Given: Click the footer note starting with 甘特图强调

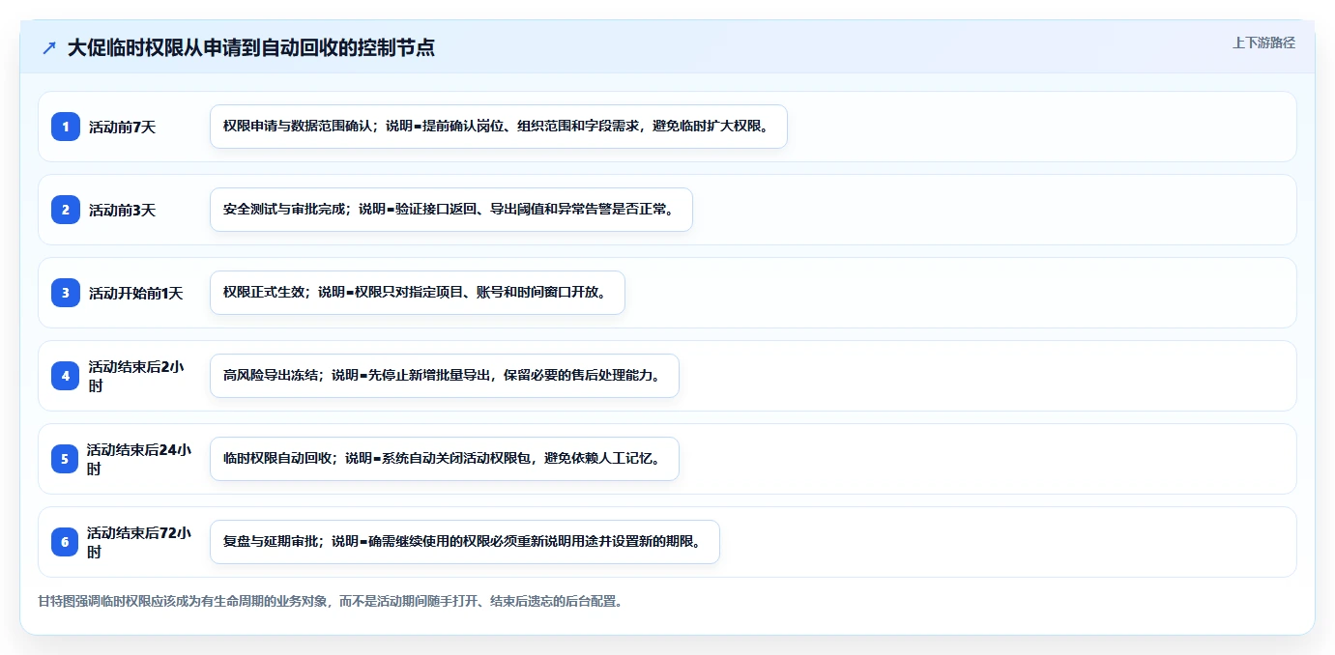Looking at the screenshot, I should coord(330,601).
